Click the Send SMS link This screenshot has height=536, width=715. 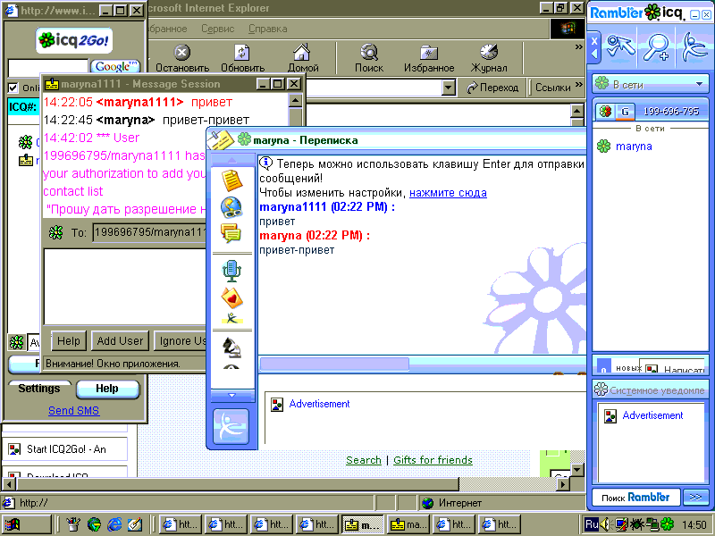(73, 411)
